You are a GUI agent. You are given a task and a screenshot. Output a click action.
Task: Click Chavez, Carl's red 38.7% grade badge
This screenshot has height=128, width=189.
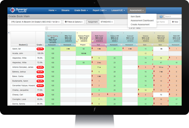point(40,95)
